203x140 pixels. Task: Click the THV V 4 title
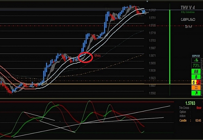pyautogui.click(x=188, y=7)
